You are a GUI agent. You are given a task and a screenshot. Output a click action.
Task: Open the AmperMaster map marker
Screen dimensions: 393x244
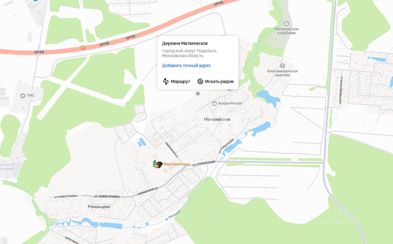pyautogui.click(x=215, y=103)
